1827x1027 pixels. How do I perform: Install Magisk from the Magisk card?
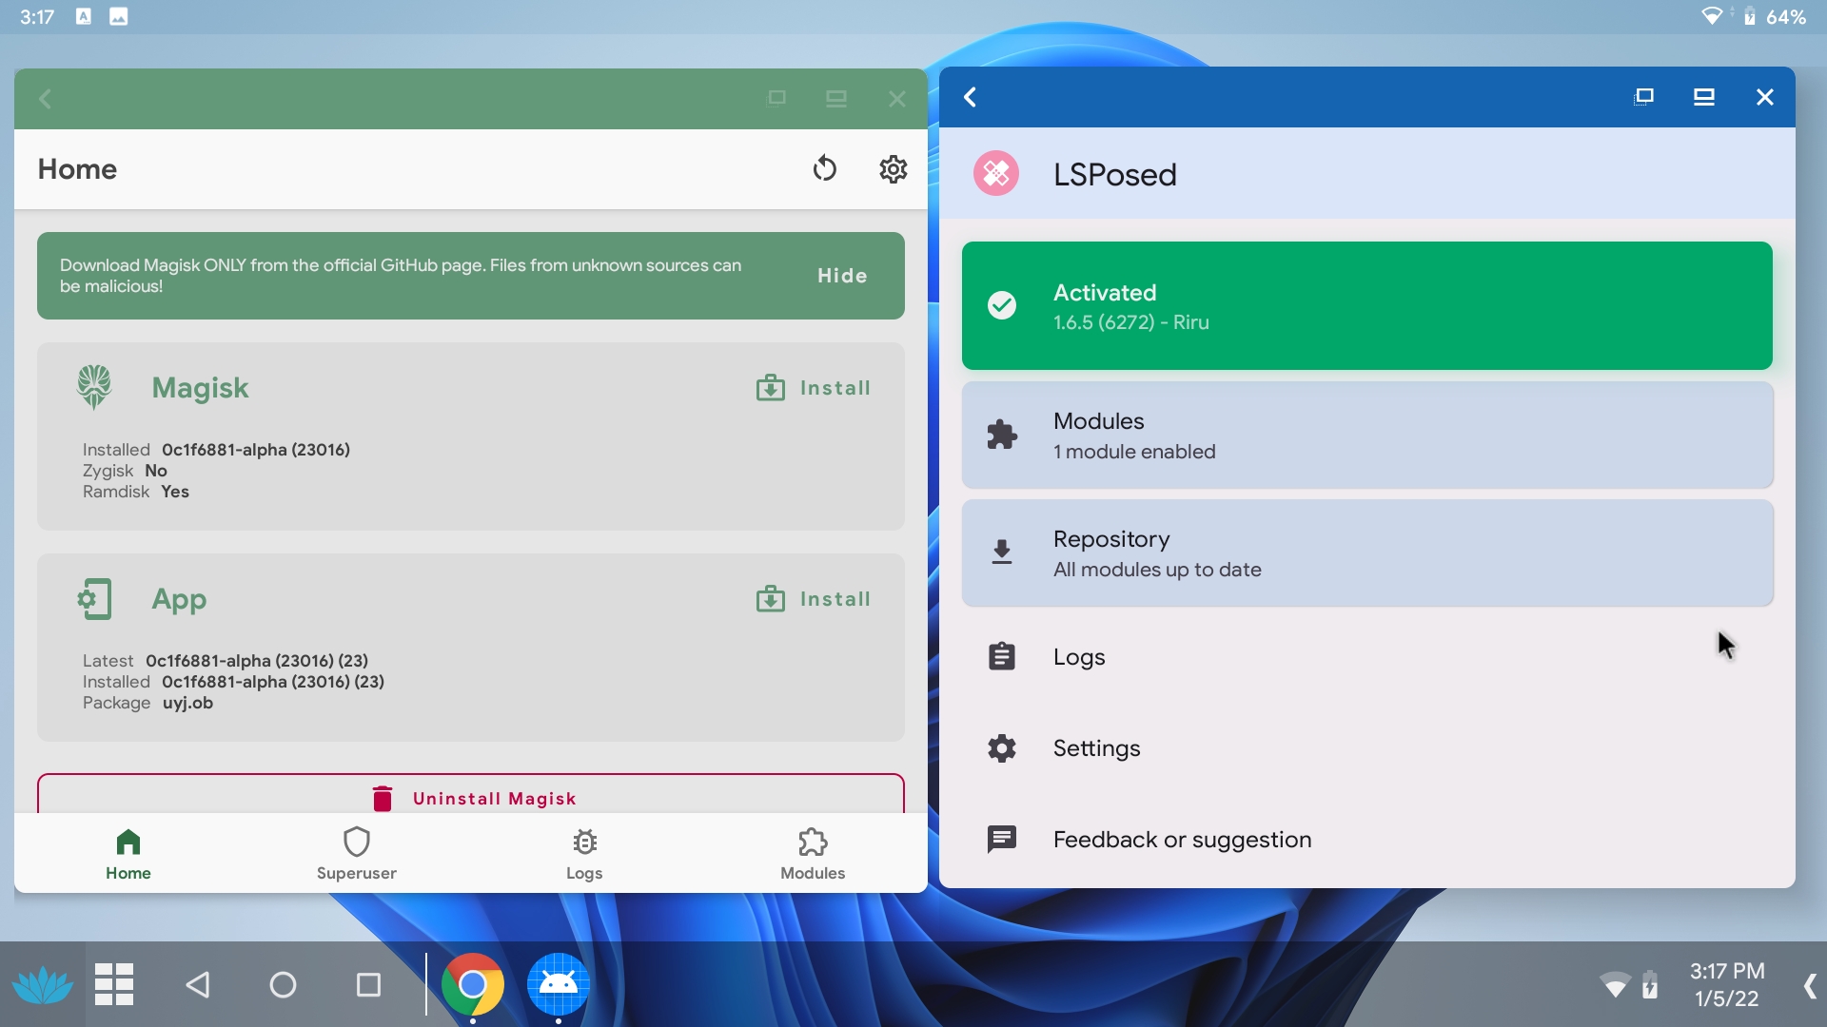tap(814, 388)
